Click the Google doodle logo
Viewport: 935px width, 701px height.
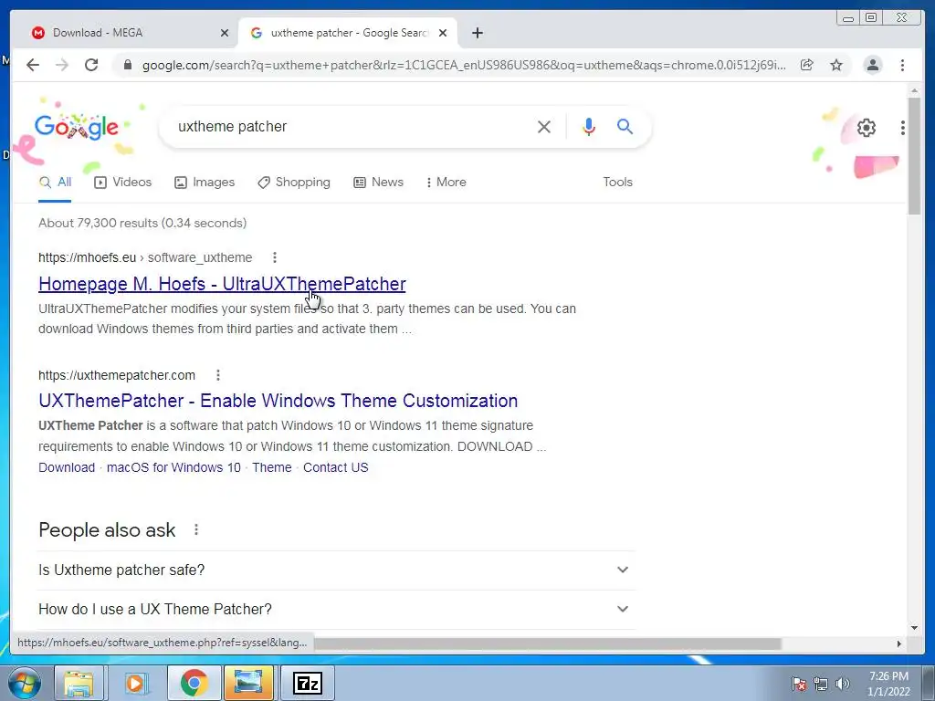[77, 127]
